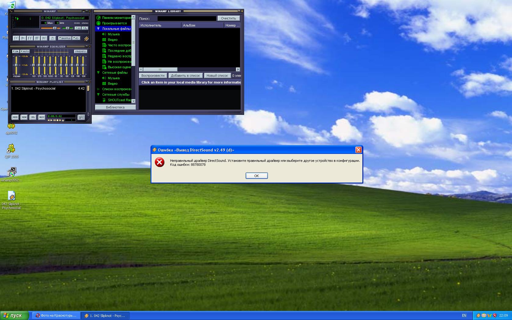Click the 16K equalizer band slider
This screenshot has height=320, width=512.
pos(83,65)
